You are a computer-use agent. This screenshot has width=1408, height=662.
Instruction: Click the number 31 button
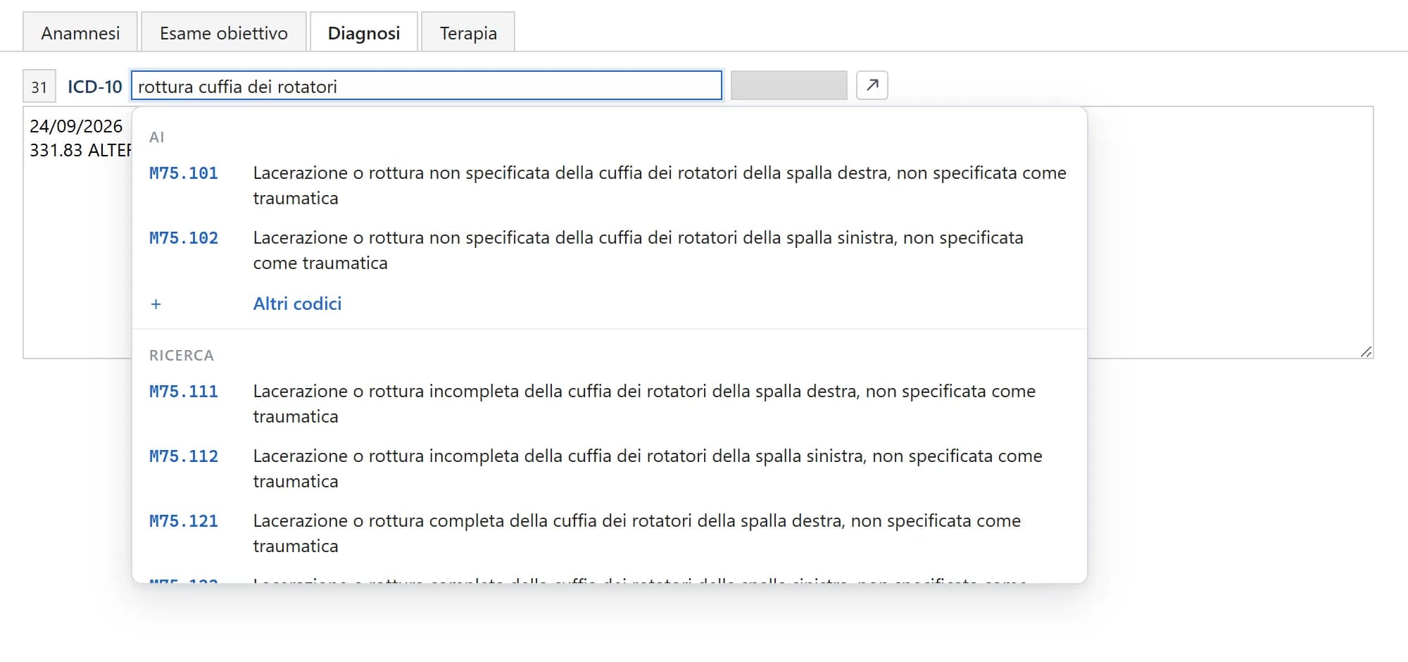pyautogui.click(x=39, y=87)
